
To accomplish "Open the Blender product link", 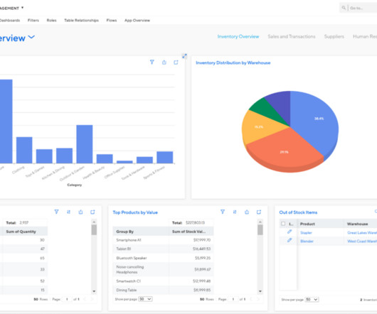I will [307, 242].
